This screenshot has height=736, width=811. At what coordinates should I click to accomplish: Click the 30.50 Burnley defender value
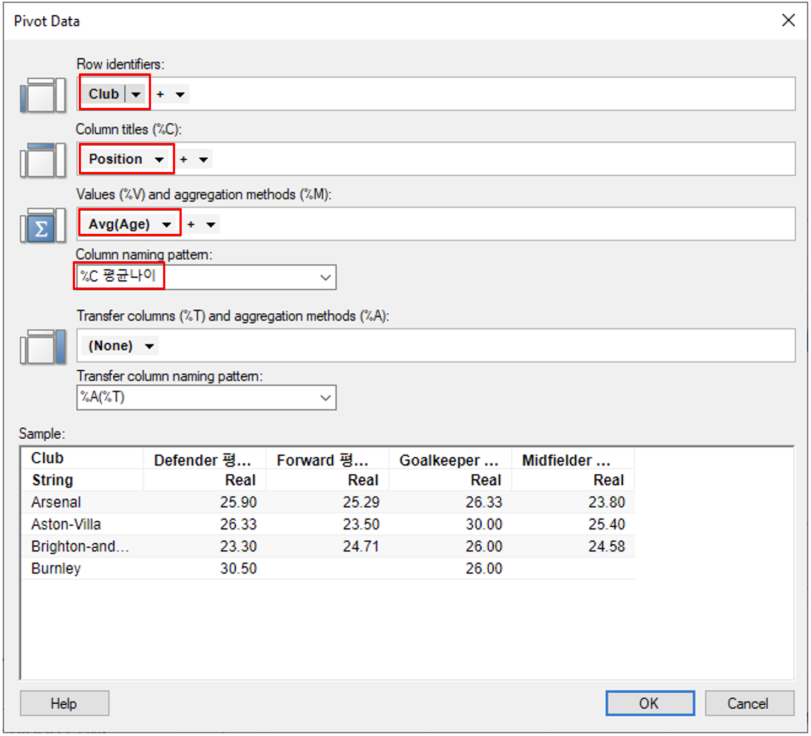pyautogui.click(x=239, y=568)
